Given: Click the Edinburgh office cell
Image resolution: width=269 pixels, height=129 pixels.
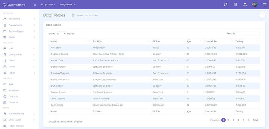Looking at the screenshot, I should click(x=168, y=105).
